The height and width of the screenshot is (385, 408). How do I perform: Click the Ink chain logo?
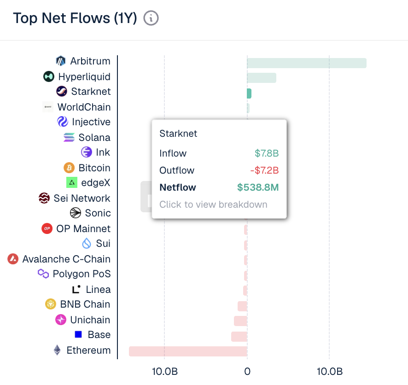pos(87,152)
